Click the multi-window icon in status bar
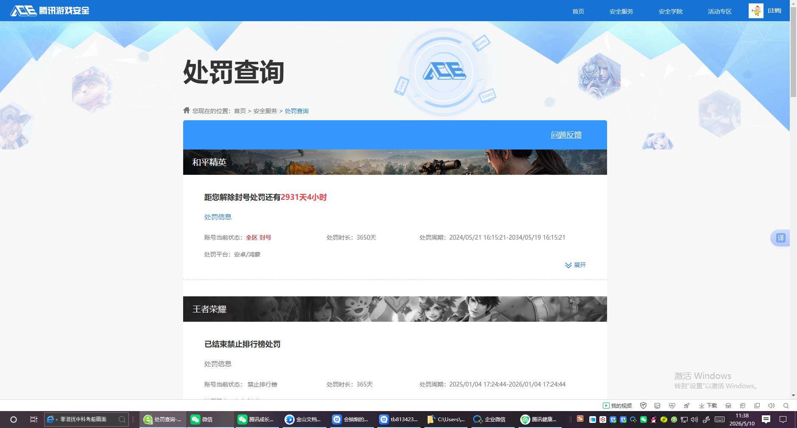 click(757, 406)
